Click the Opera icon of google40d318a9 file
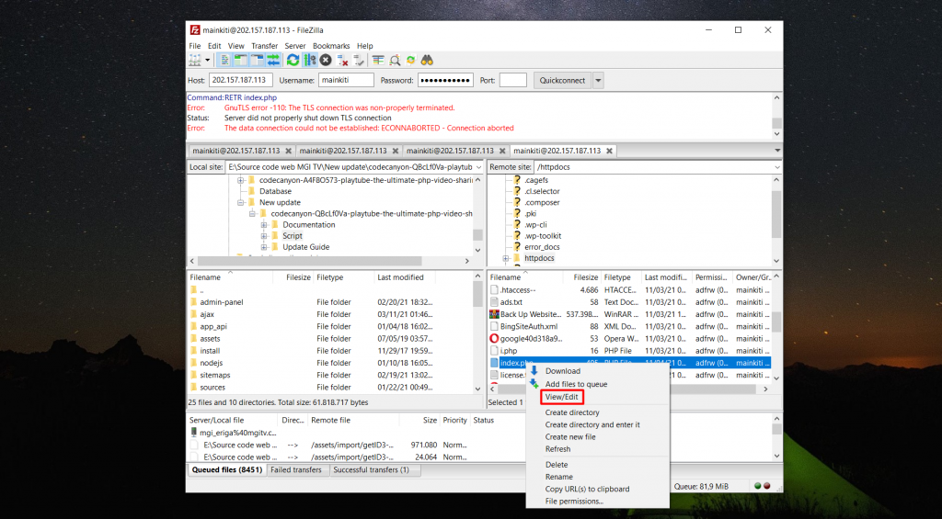 (x=494, y=338)
